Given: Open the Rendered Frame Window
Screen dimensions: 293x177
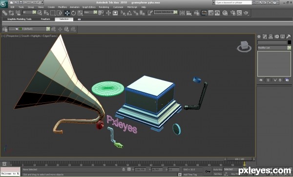Looking at the screenshot, I should click(239, 13).
